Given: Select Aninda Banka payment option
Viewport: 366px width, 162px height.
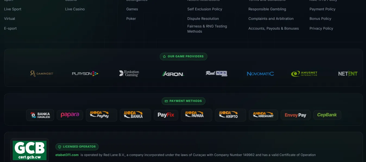Looking at the screenshot, I should coord(135,115).
